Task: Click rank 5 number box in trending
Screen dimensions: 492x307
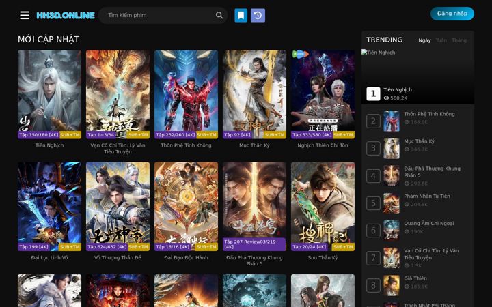Action: pos(373,203)
